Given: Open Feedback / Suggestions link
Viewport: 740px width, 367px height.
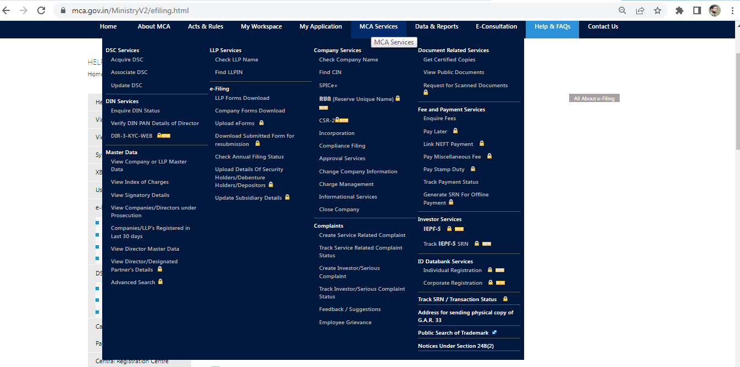Looking at the screenshot, I should (x=350, y=309).
